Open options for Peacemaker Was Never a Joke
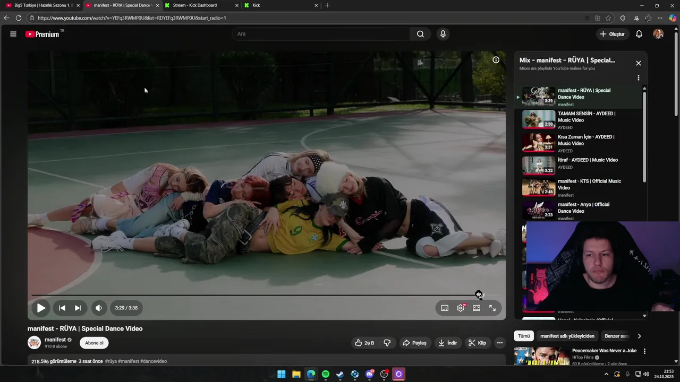 644,351
